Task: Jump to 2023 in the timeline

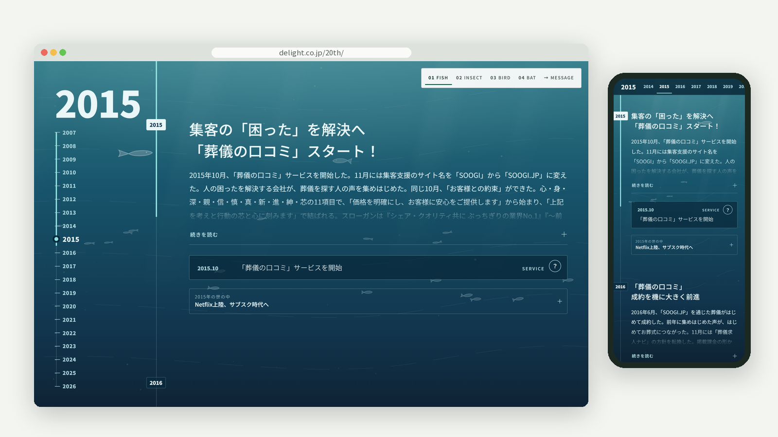Action: click(69, 347)
